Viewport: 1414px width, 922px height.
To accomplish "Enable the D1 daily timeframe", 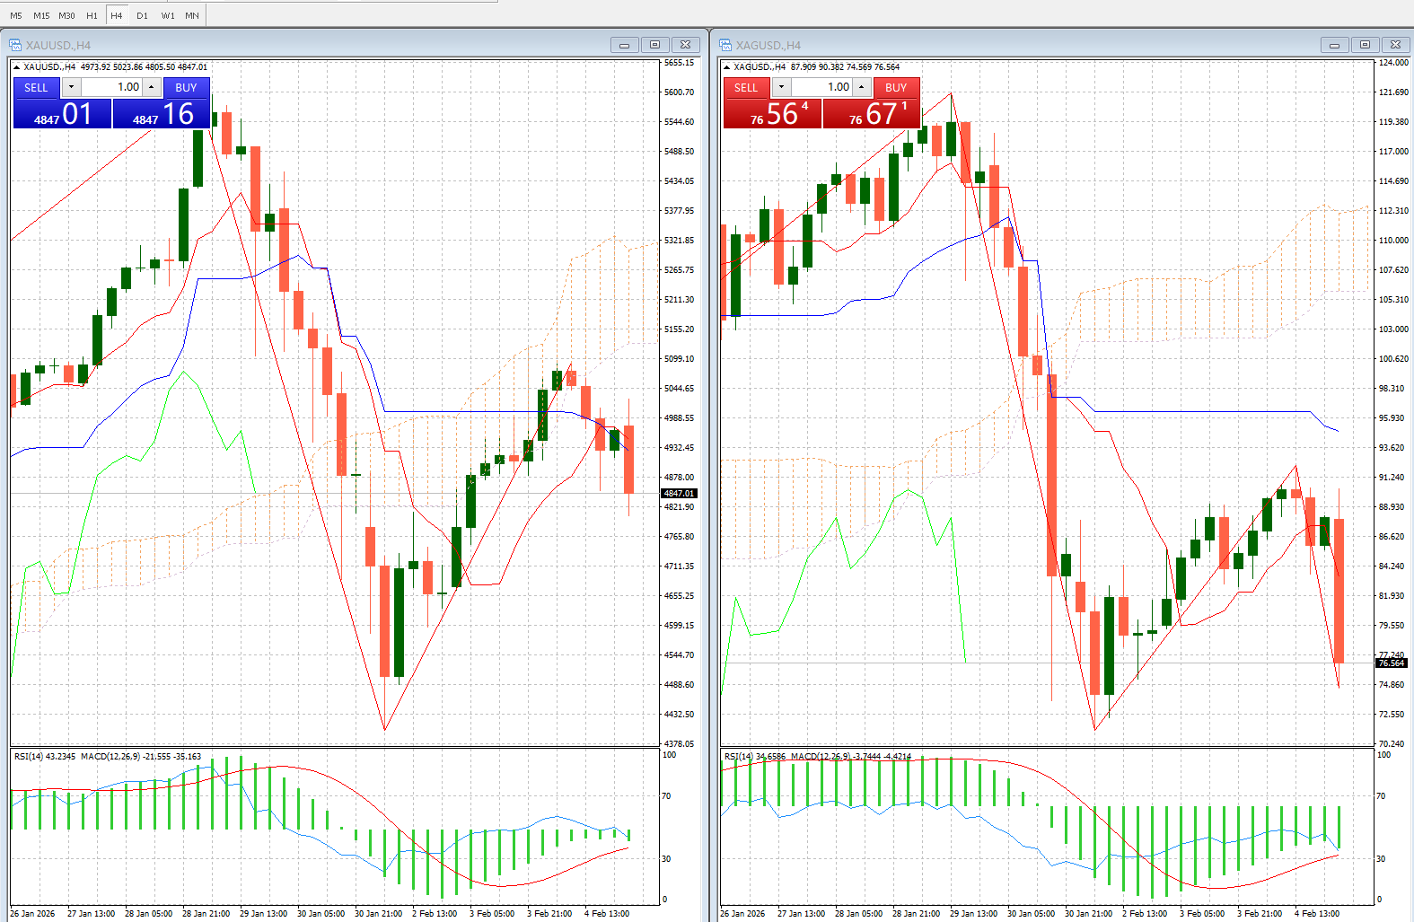I will 142,15.
